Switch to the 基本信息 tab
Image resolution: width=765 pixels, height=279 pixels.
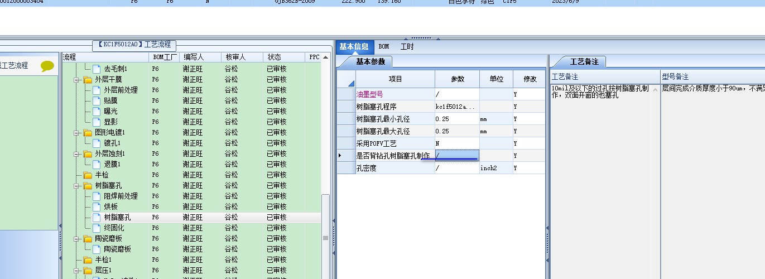point(354,46)
